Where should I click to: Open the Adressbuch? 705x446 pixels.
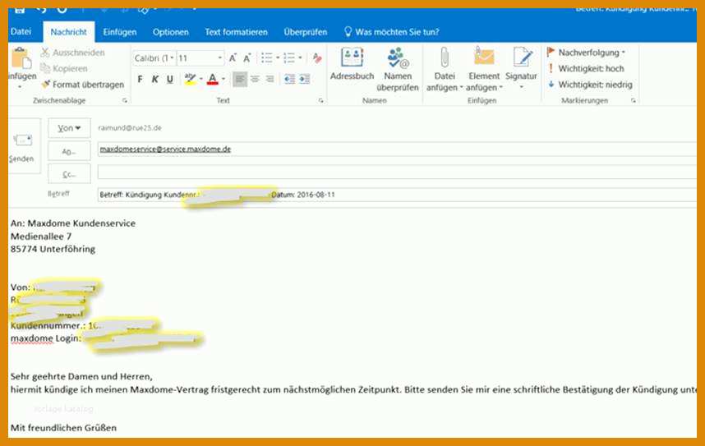pyautogui.click(x=352, y=64)
